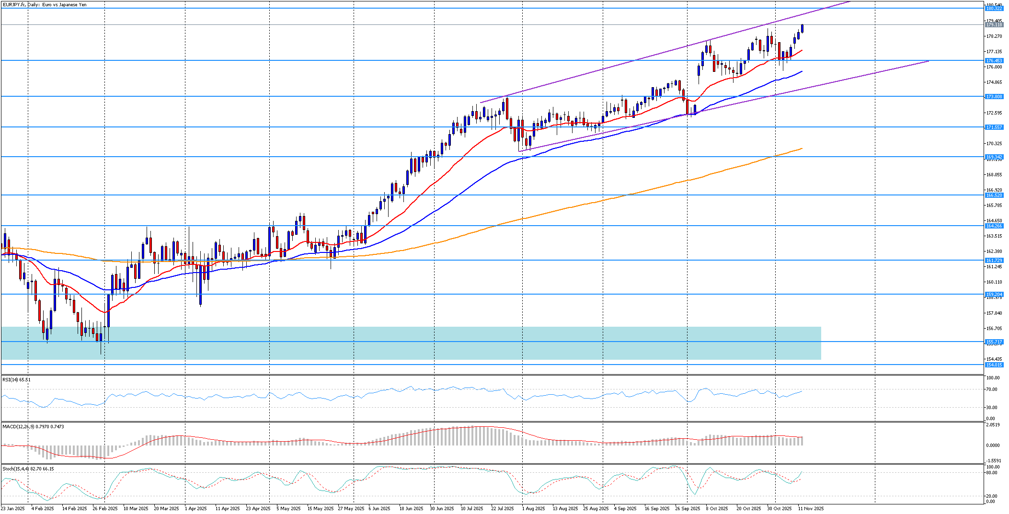Screen dimensions: 1009x514
Task: Click the RSI(14) 65.51 indicator label
Action: click(x=17, y=380)
